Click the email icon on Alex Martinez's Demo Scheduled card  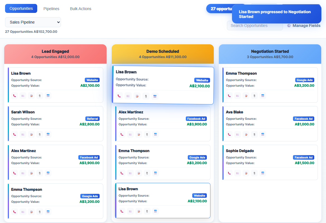point(130,134)
